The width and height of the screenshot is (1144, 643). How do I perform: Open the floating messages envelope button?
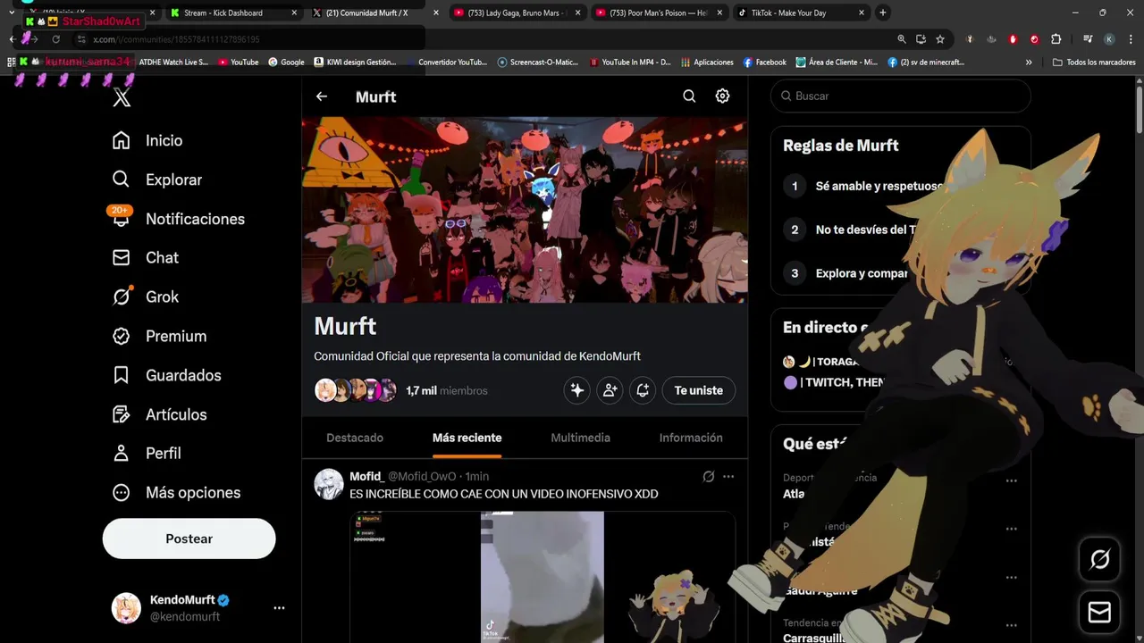click(1099, 612)
